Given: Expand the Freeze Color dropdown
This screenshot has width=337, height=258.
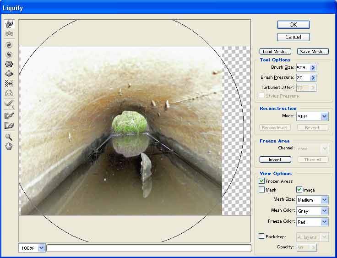Looking at the screenshot, I should 324,222.
